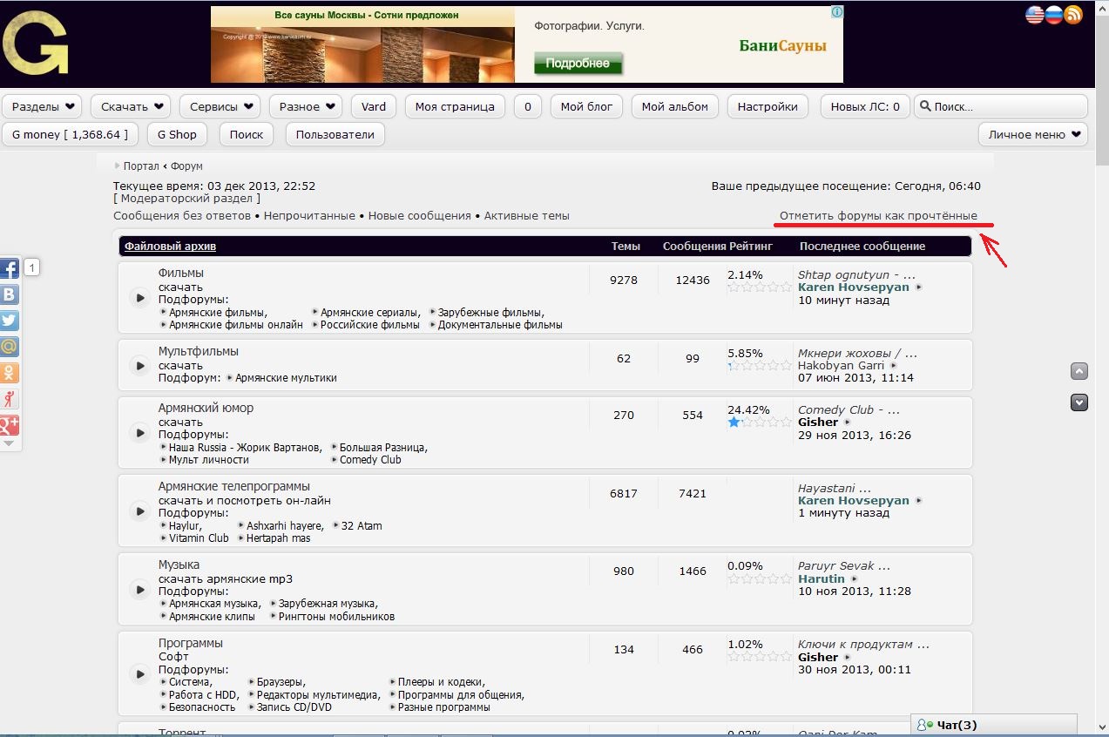The width and height of the screenshot is (1109, 737).
Task: Open the Мой блог menu item
Action: pos(586,107)
